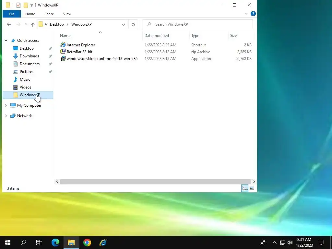Open recent locations dropdown arrow

click(x=26, y=24)
